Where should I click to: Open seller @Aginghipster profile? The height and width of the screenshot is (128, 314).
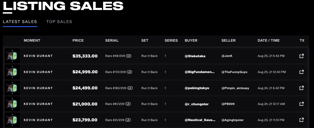click(233, 120)
